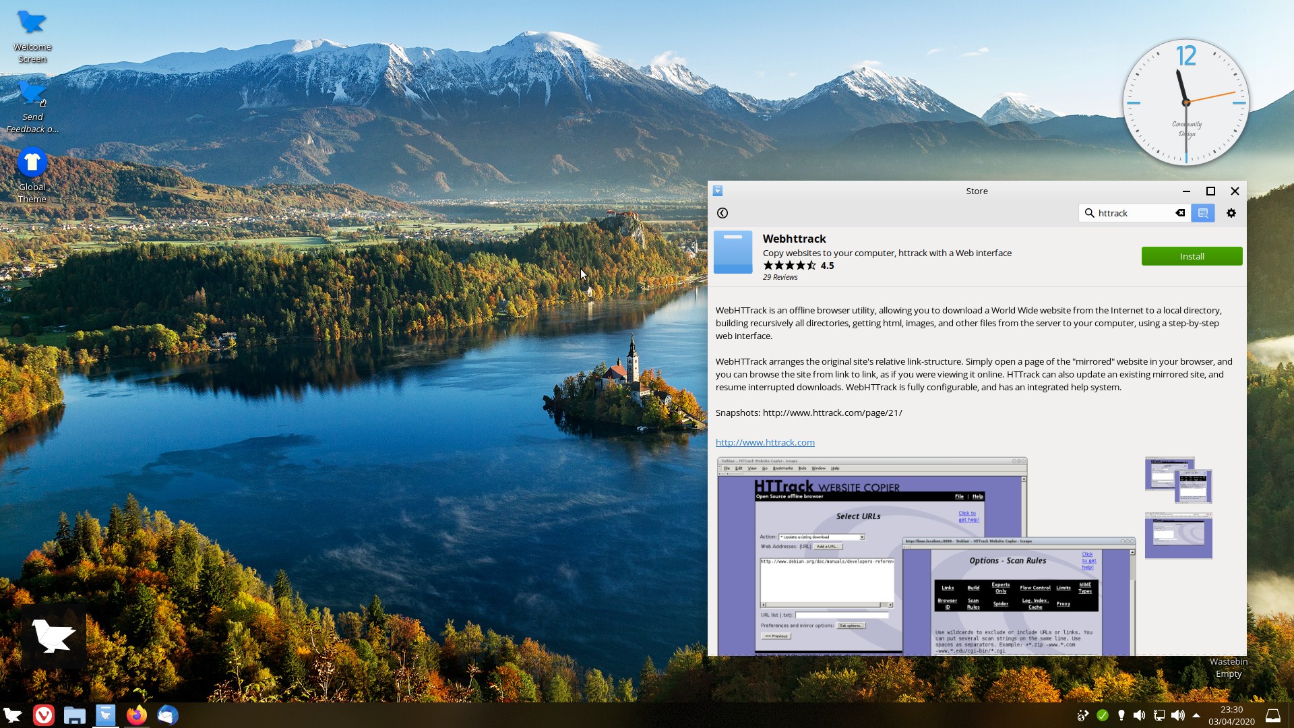Viewport: 1294px width, 728px height.
Task: Select the first small screenshot thumbnail
Action: coord(1178,481)
